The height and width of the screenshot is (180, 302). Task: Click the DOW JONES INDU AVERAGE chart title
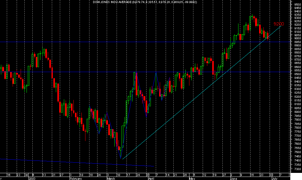(x=145, y=2)
